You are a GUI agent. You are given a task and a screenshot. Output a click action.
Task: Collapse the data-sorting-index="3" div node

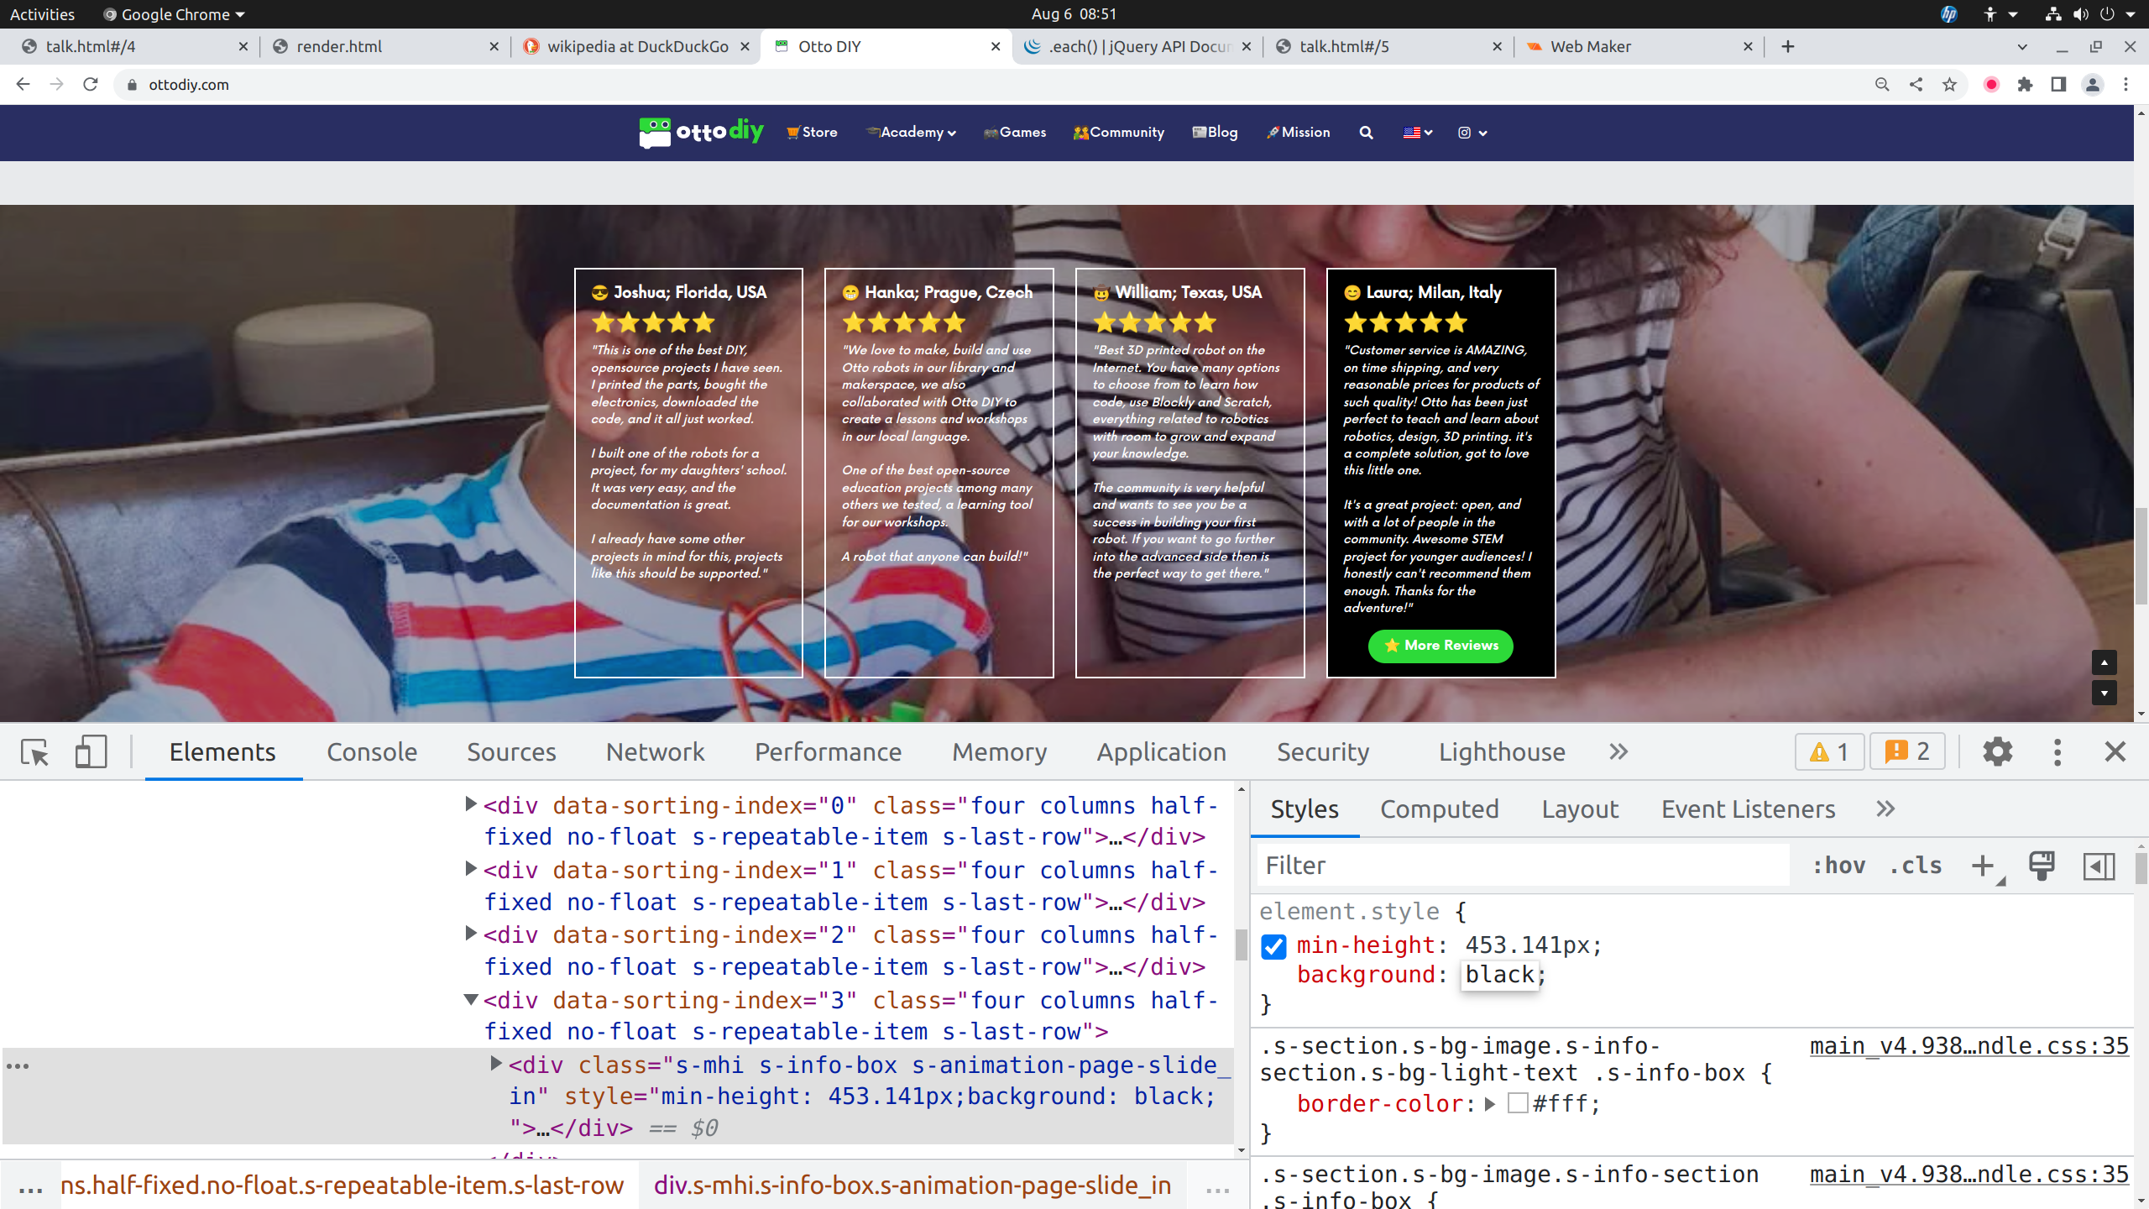[471, 1000]
